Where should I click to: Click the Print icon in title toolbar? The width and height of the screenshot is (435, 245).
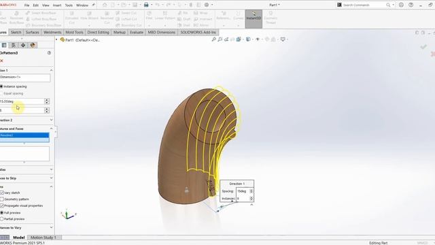tap(146, 5)
